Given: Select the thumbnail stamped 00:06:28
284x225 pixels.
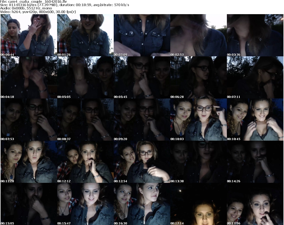Looking at the screenshot, I should pyautogui.click(x=199, y=77).
